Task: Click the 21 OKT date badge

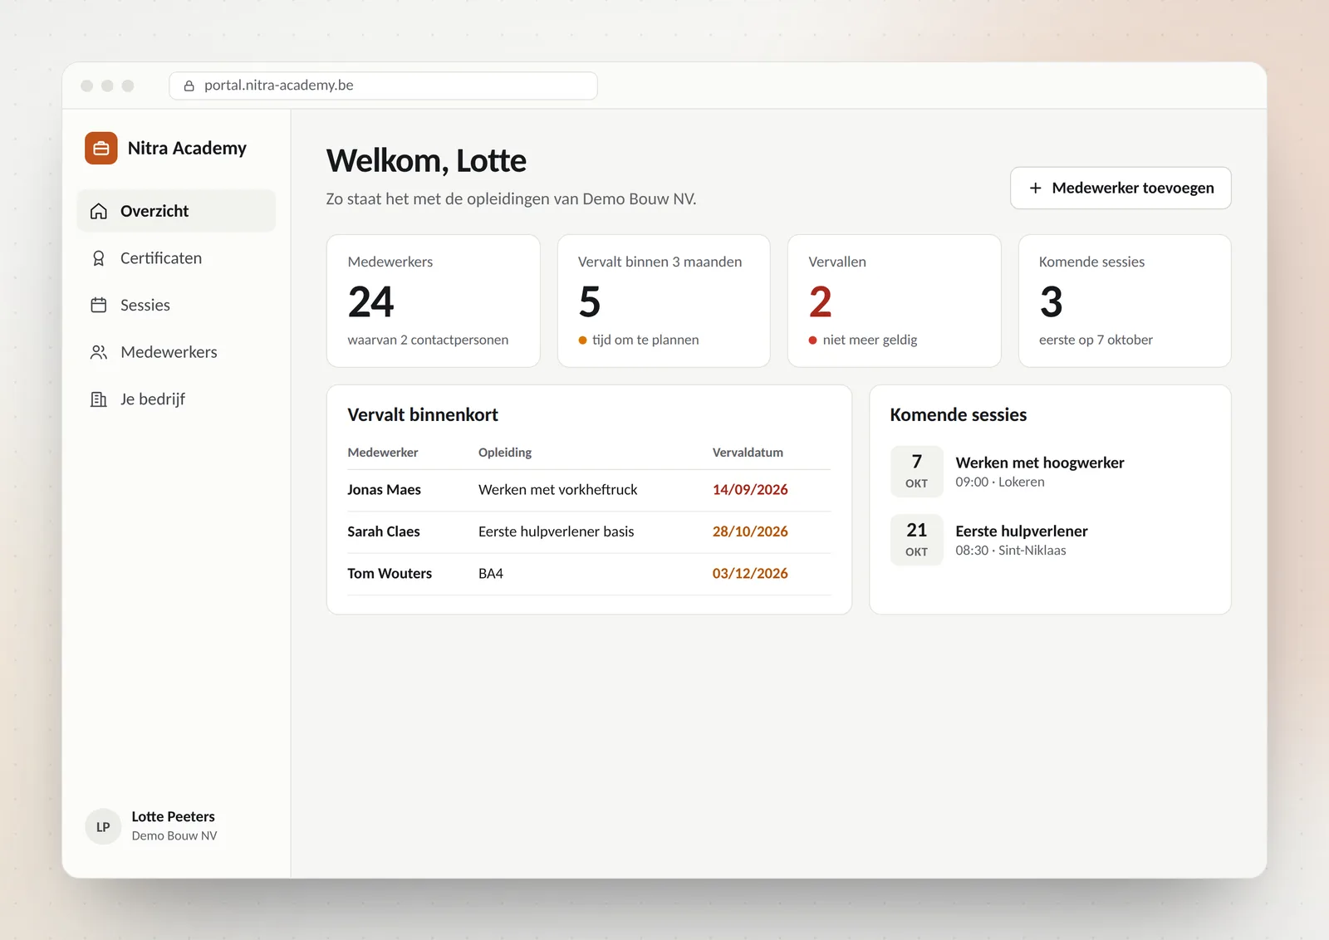Action: click(917, 540)
